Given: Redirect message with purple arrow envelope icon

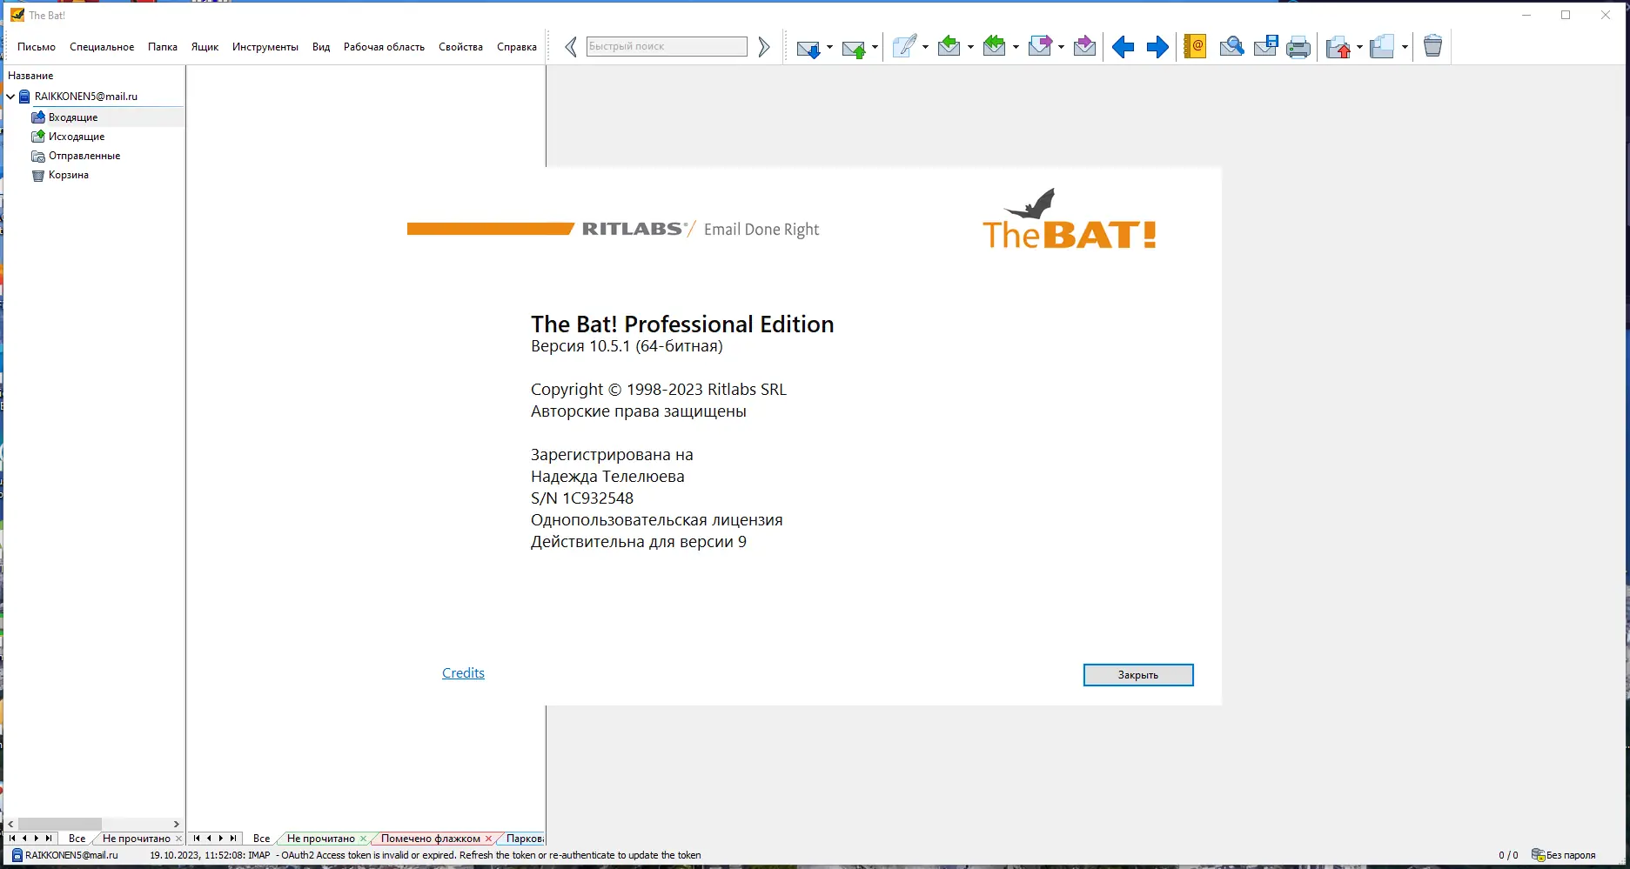Looking at the screenshot, I should click(x=1084, y=46).
